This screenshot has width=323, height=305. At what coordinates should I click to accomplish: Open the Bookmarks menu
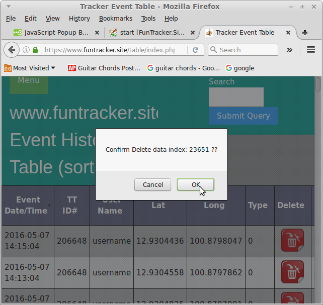(x=115, y=18)
